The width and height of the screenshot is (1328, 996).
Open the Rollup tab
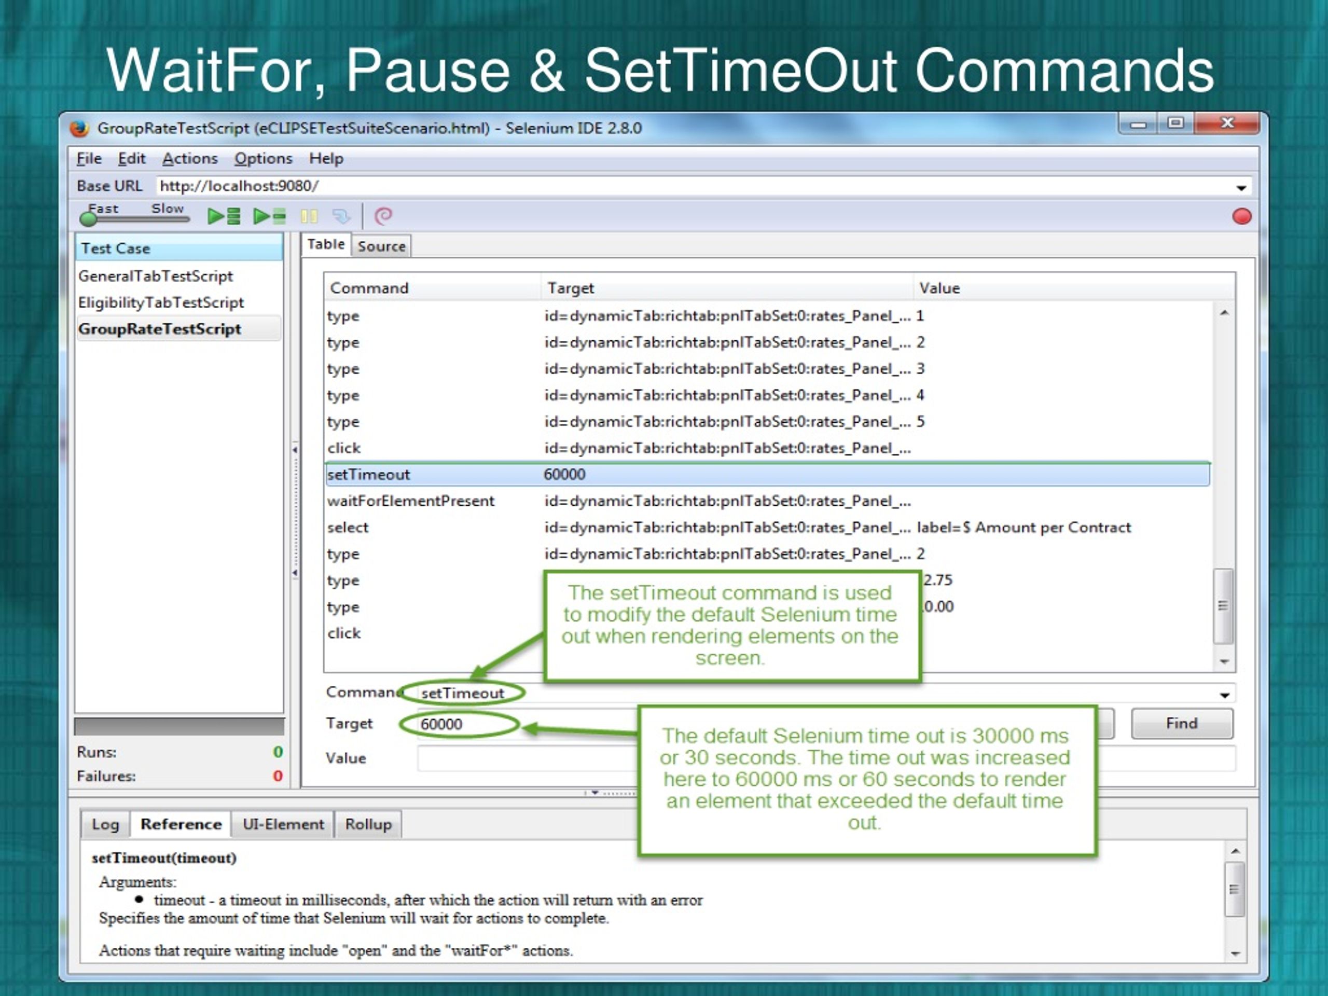368,824
